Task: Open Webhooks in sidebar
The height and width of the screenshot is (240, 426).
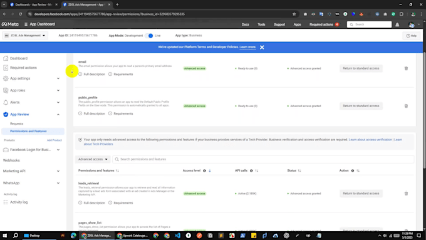Action: coord(11,160)
